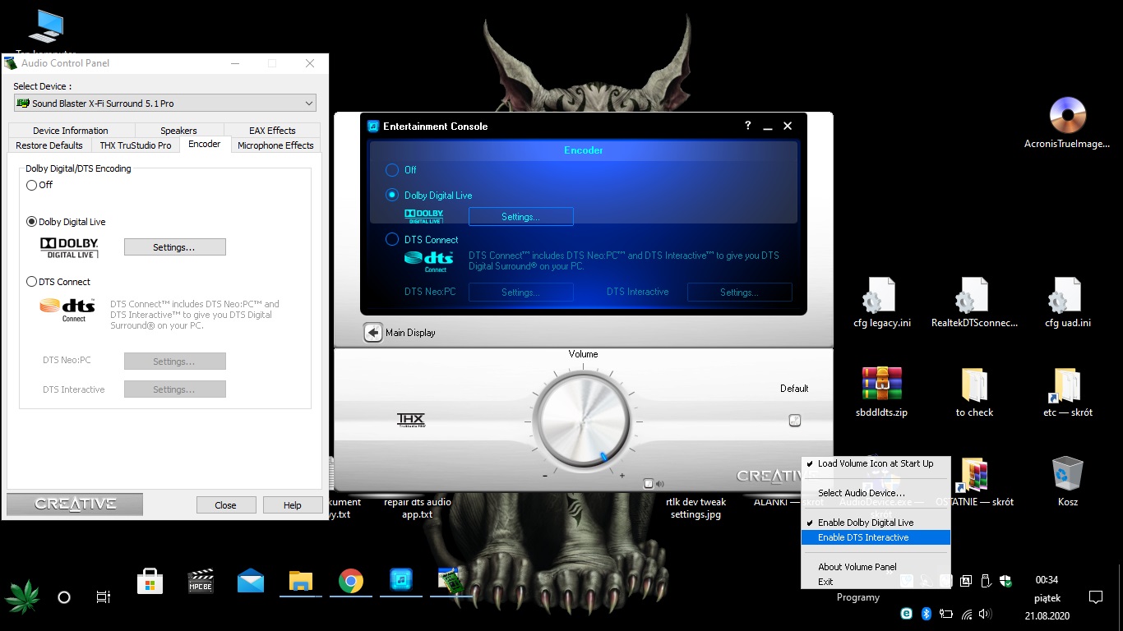
Task: Choose Select Audio Device from context menu
Action: click(876, 493)
